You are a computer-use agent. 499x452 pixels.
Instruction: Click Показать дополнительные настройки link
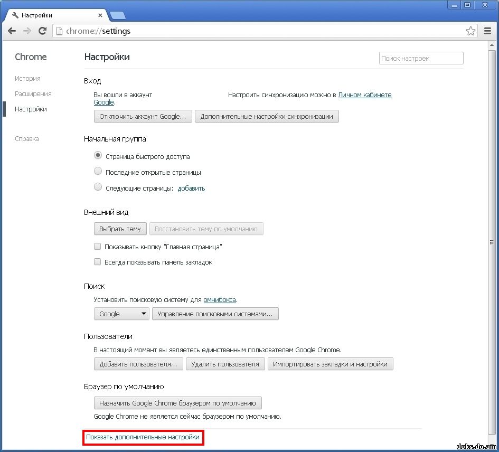tap(143, 437)
